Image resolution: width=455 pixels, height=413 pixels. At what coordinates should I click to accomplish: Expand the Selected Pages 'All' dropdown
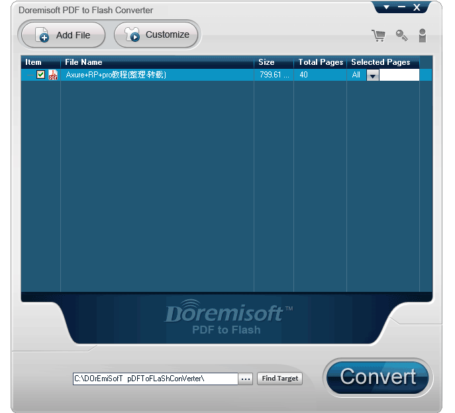point(372,75)
